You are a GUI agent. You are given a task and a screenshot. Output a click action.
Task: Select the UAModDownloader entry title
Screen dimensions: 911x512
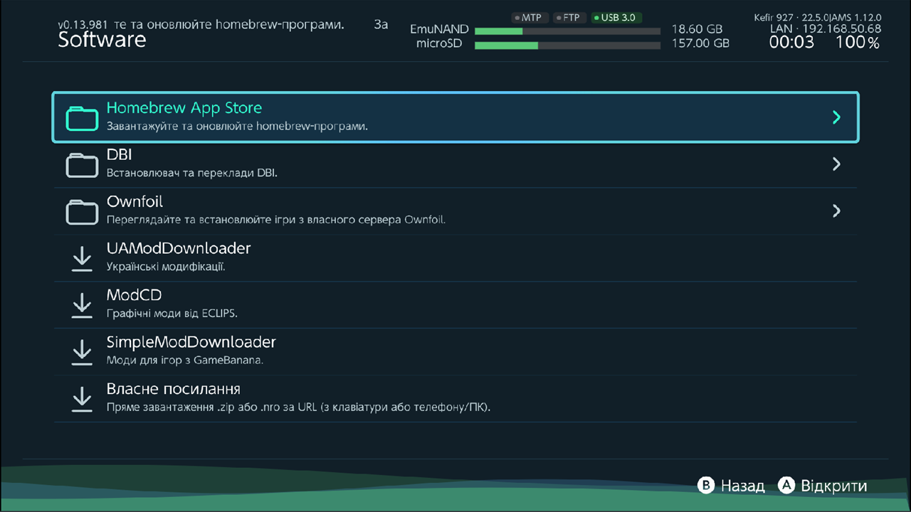click(x=179, y=248)
